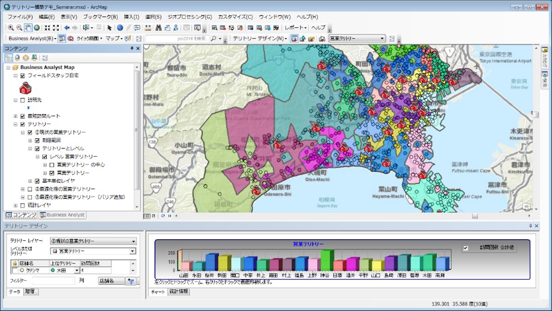This screenshot has width=552, height=311.
Task: Check ②最適化後の営業テリトリー checkbox
Action: tap(30, 189)
